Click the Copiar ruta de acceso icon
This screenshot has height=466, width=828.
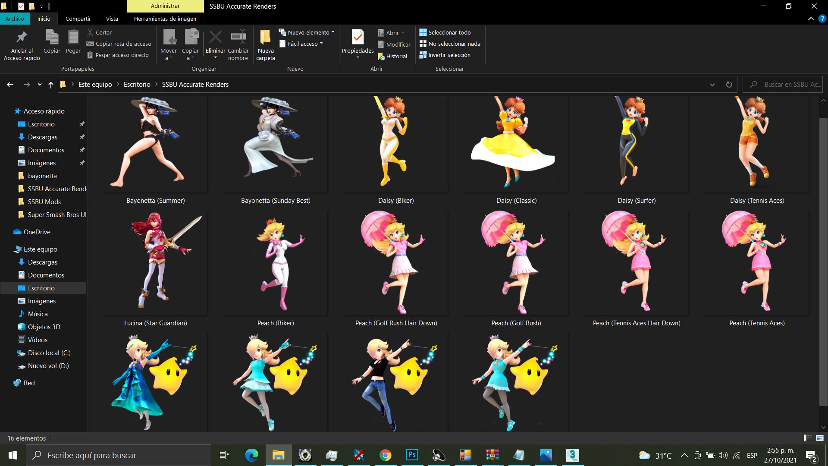[x=90, y=44]
